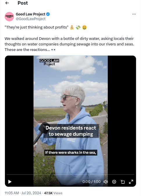The width and height of the screenshot is (143, 196).
Task: Play the sewage dumping video
Action: coord(10,182)
